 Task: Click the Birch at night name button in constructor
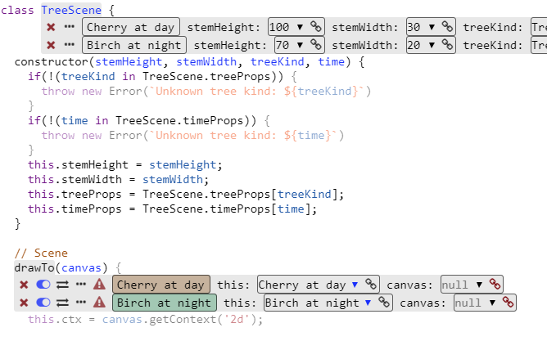click(134, 45)
